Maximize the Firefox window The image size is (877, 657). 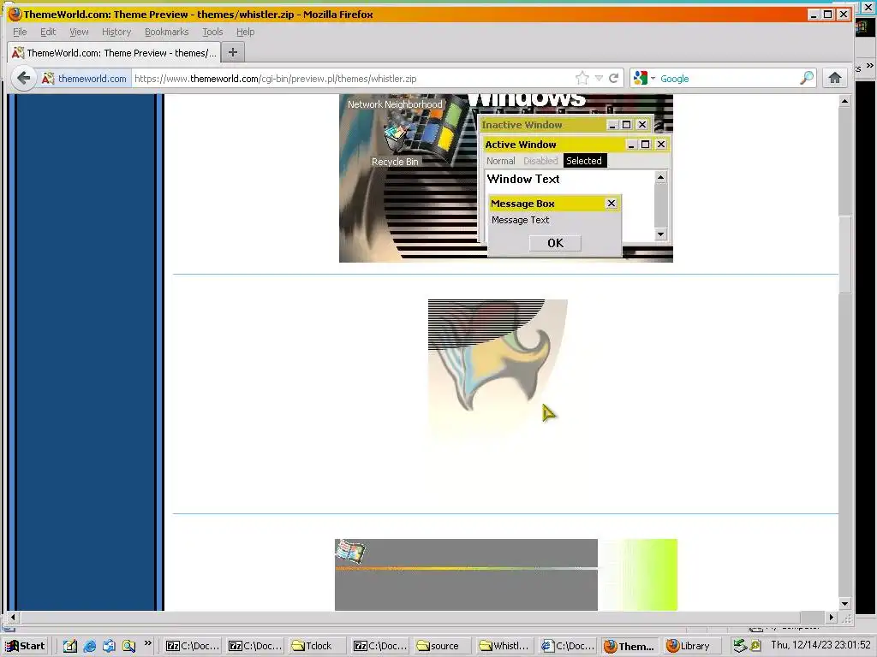tap(828, 15)
